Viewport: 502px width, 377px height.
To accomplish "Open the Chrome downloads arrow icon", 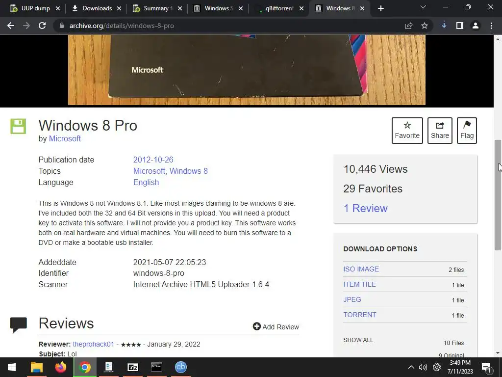I will tap(444, 26).
